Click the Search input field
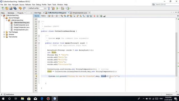The height and width of the screenshot is (101, 179). tap(167, 4)
